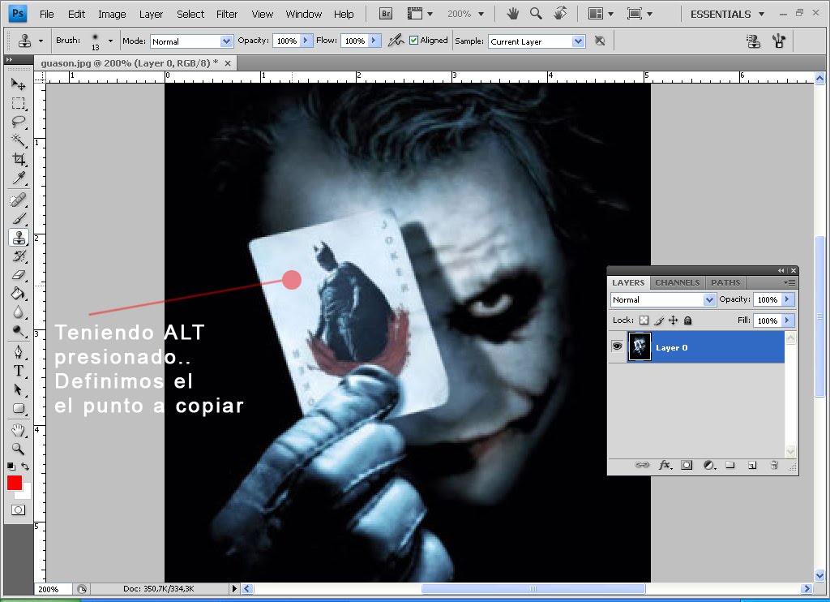The image size is (830, 602).
Task: Select the History Brush tool
Action: pos(18,256)
